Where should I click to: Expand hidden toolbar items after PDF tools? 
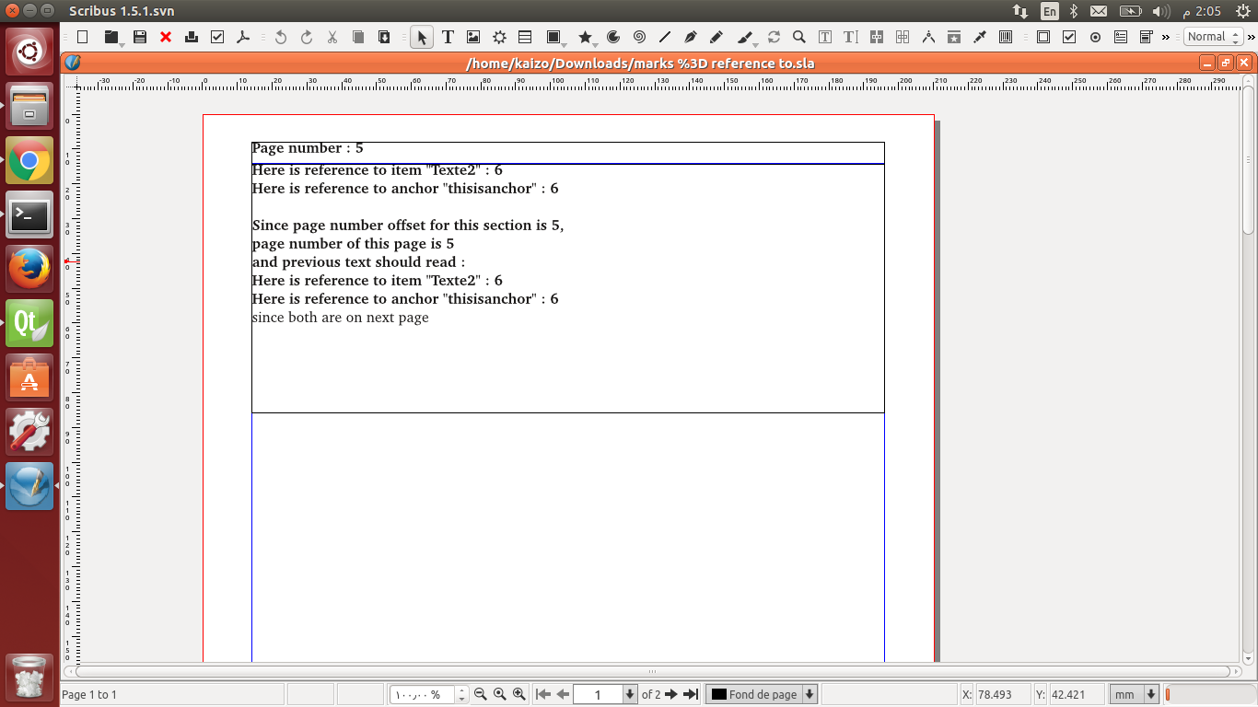tap(1166, 37)
